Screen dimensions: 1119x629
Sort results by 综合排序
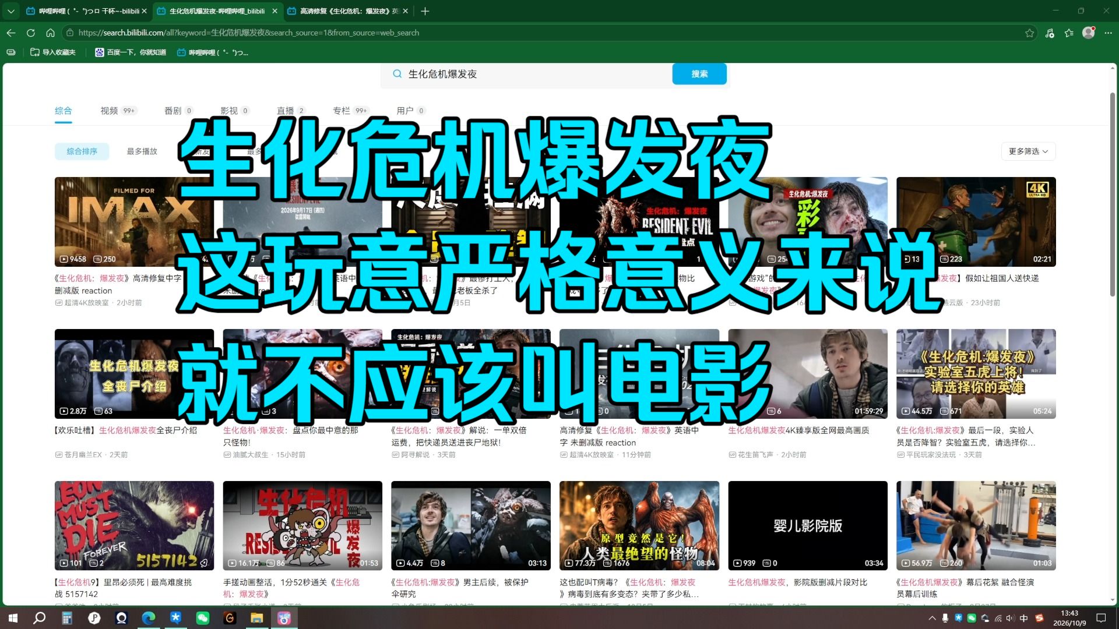coord(82,151)
